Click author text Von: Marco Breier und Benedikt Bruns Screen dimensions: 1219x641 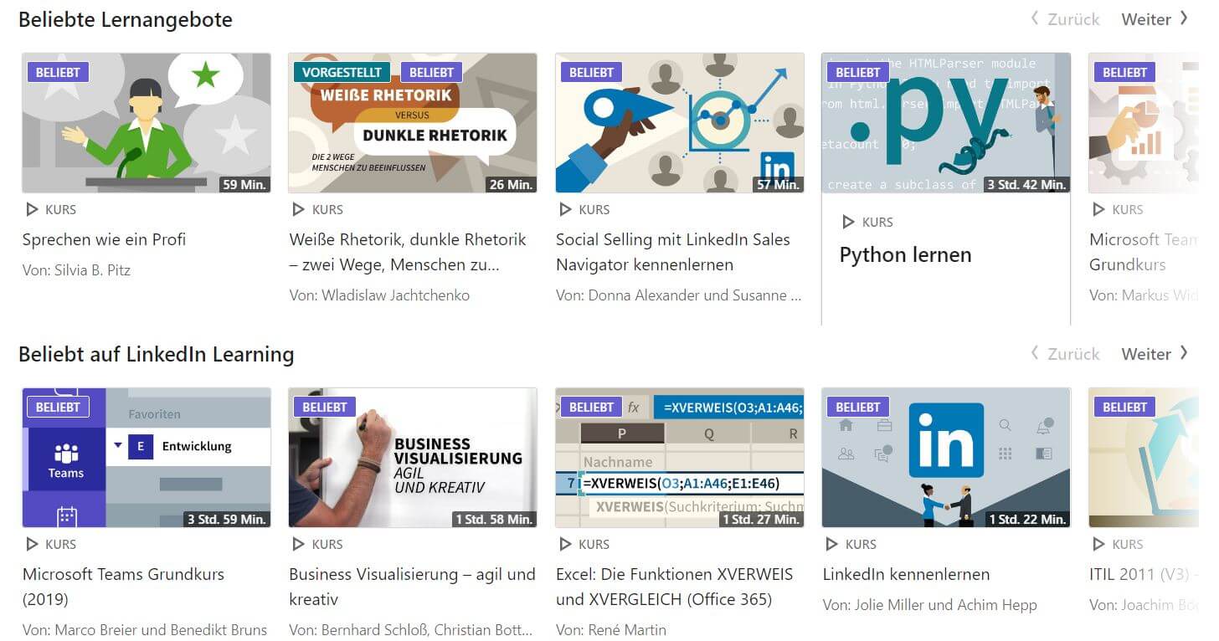145,630
